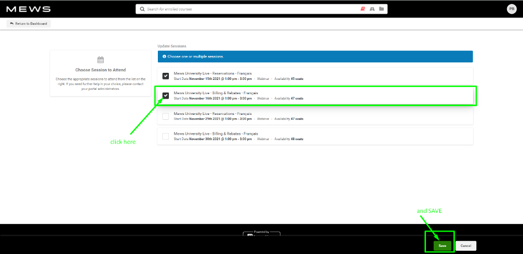Focus the Search for enrolled courses field
The image size is (523, 254).
[247, 9]
